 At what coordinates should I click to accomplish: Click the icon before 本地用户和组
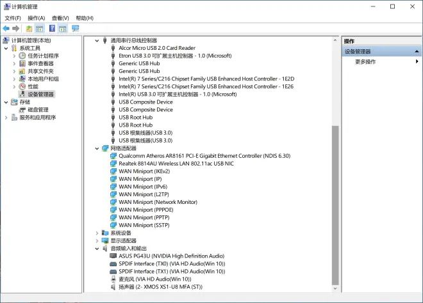coord(22,79)
